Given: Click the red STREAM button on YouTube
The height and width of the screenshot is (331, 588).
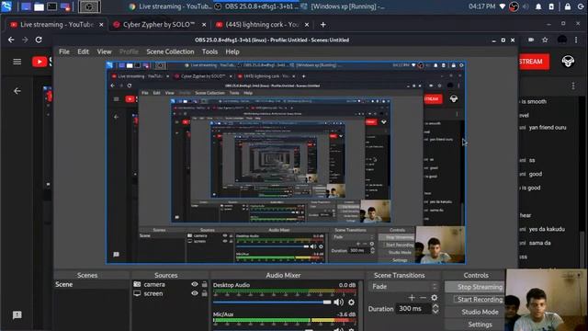Looking at the screenshot, I should click(534, 62).
